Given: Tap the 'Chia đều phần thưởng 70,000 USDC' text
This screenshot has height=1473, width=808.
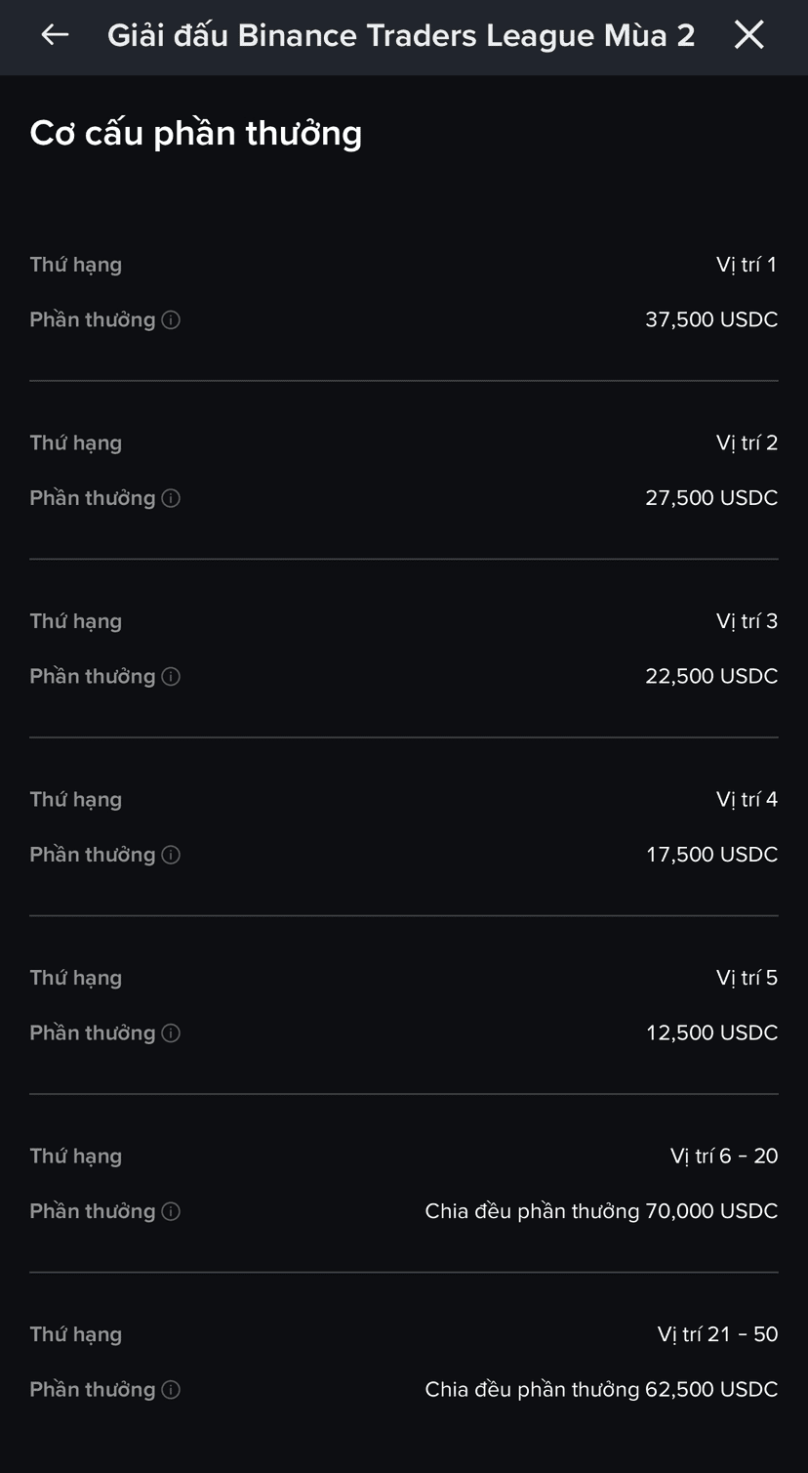Looking at the screenshot, I should coord(601,1211).
